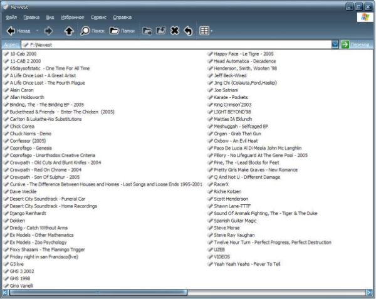The height and width of the screenshot is (299, 376).
Task: Click the Copy To folder icon
Action: tap(161, 31)
